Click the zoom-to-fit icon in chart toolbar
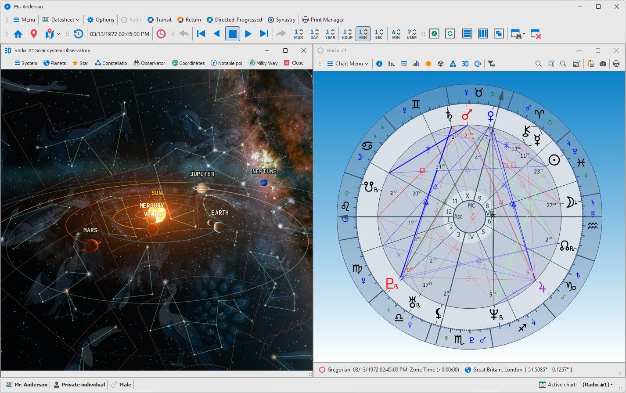 pos(550,64)
